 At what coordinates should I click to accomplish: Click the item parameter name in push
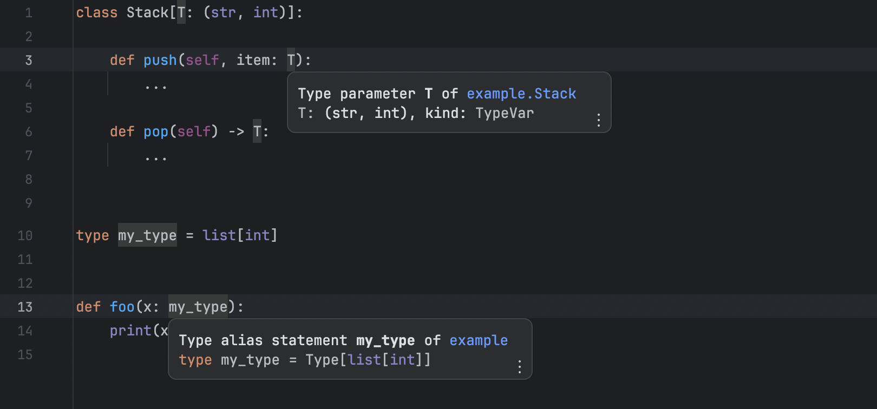coord(253,60)
